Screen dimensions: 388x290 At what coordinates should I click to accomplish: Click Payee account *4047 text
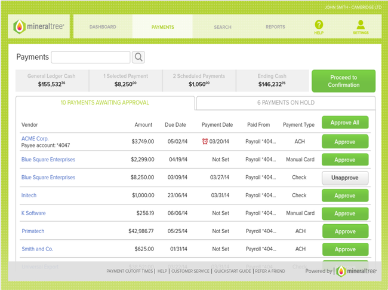(45, 145)
